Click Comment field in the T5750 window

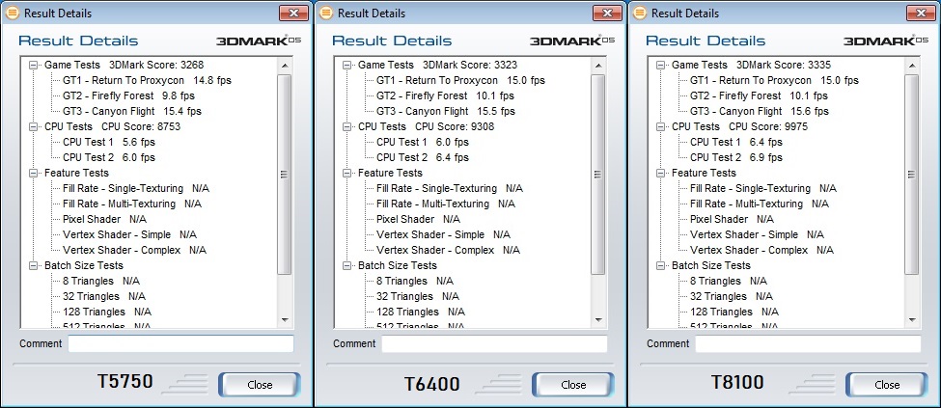coord(180,343)
